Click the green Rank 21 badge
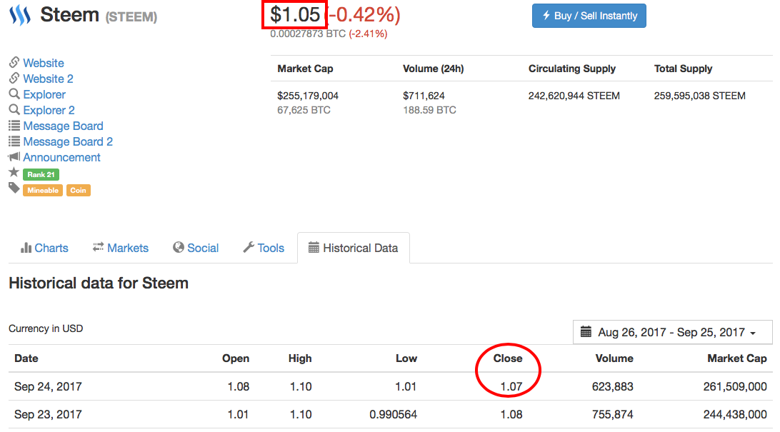This screenshot has width=780, height=432. coord(41,174)
